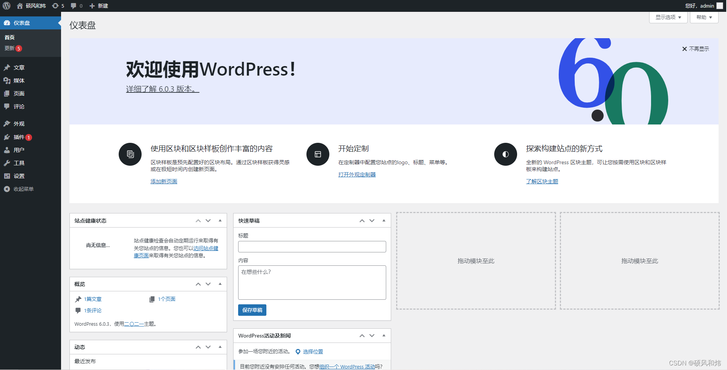Open 更新 submenu item

tap(10, 48)
